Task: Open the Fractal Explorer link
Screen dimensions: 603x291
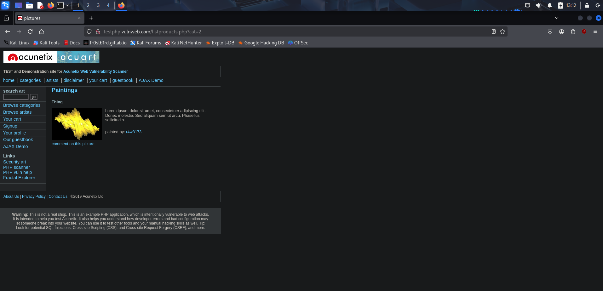Action: coord(19,178)
